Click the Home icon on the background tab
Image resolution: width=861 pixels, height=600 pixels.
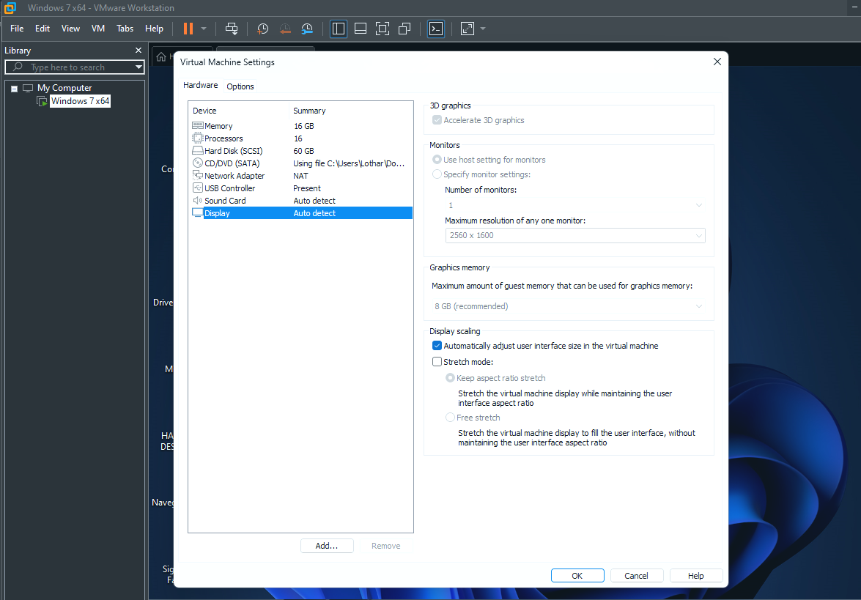click(x=161, y=57)
